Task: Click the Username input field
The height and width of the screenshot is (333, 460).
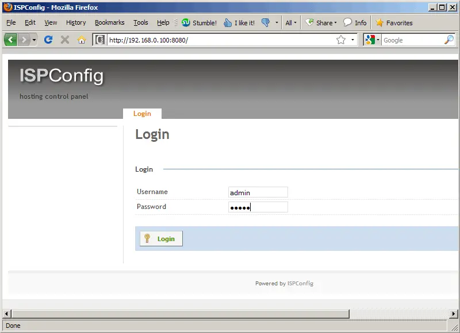Action: click(x=258, y=192)
